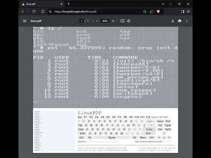
Task: Open the PDF viewer sidebar menu
Action: click(x=25, y=21)
